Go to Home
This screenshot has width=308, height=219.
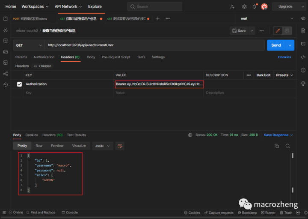[11, 7]
